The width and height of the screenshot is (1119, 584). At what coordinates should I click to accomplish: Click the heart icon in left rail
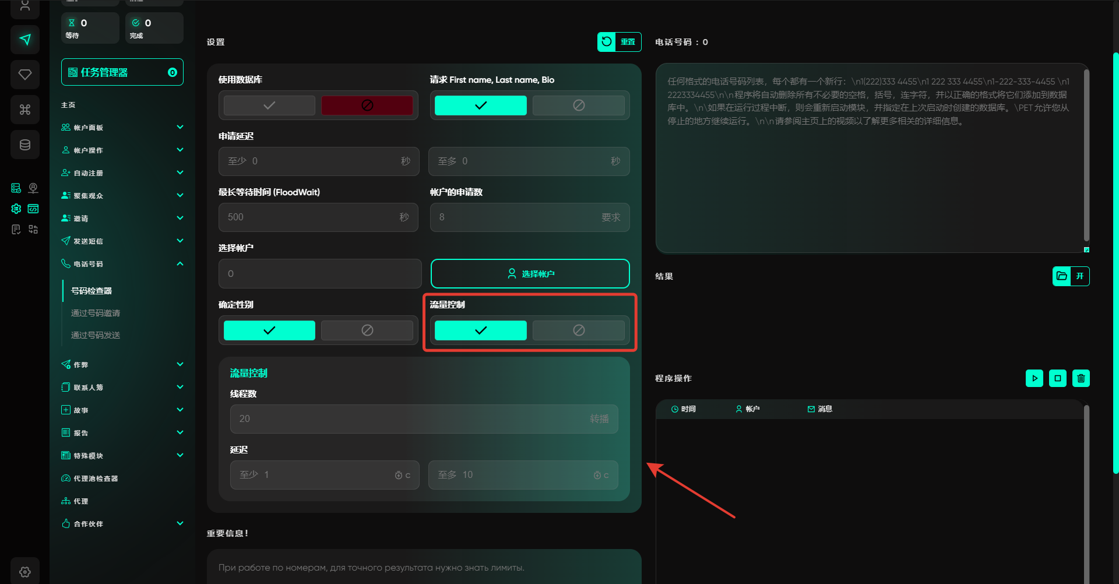(25, 75)
